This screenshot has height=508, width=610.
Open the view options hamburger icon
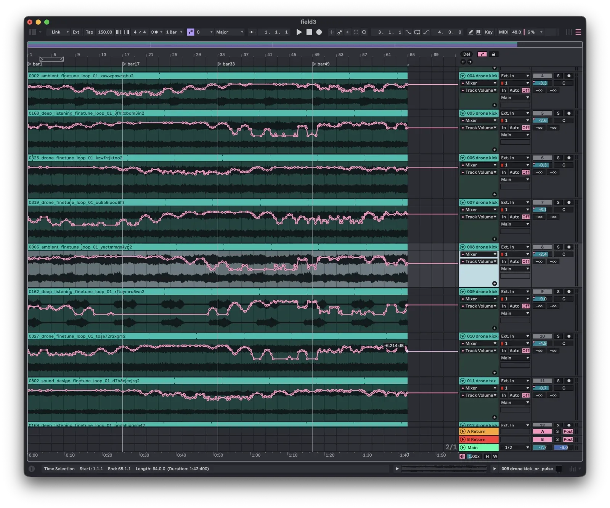coord(578,32)
